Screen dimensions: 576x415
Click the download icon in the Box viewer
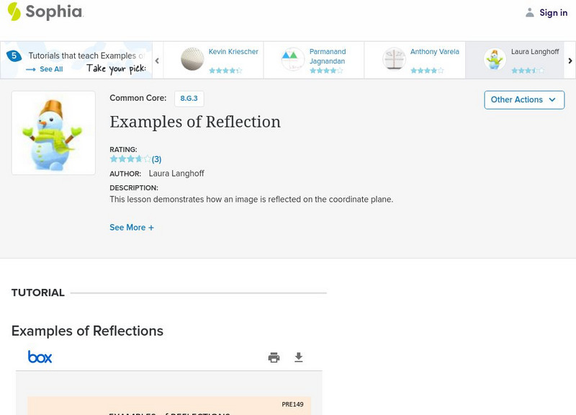click(x=299, y=356)
